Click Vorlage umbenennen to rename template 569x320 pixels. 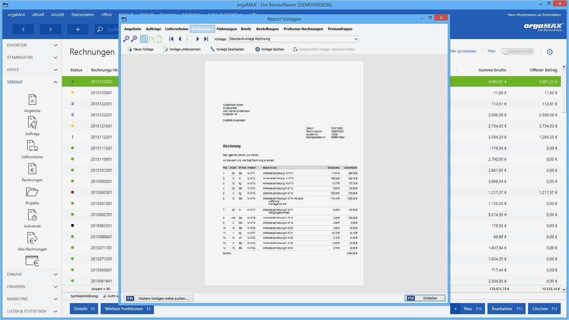click(x=182, y=49)
